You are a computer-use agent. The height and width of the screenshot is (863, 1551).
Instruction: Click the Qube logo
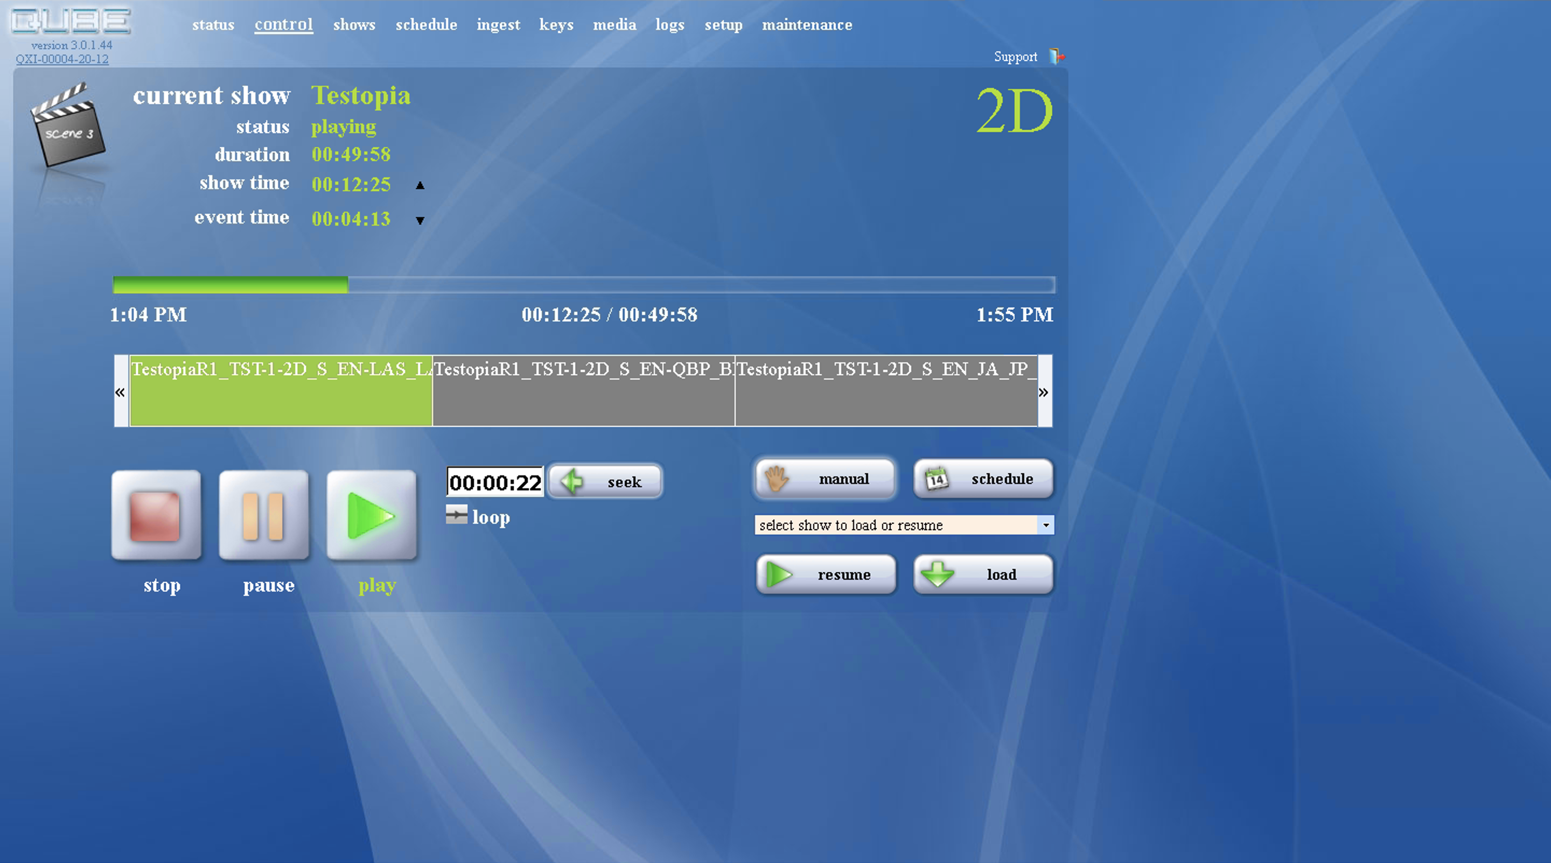tap(71, 20)
